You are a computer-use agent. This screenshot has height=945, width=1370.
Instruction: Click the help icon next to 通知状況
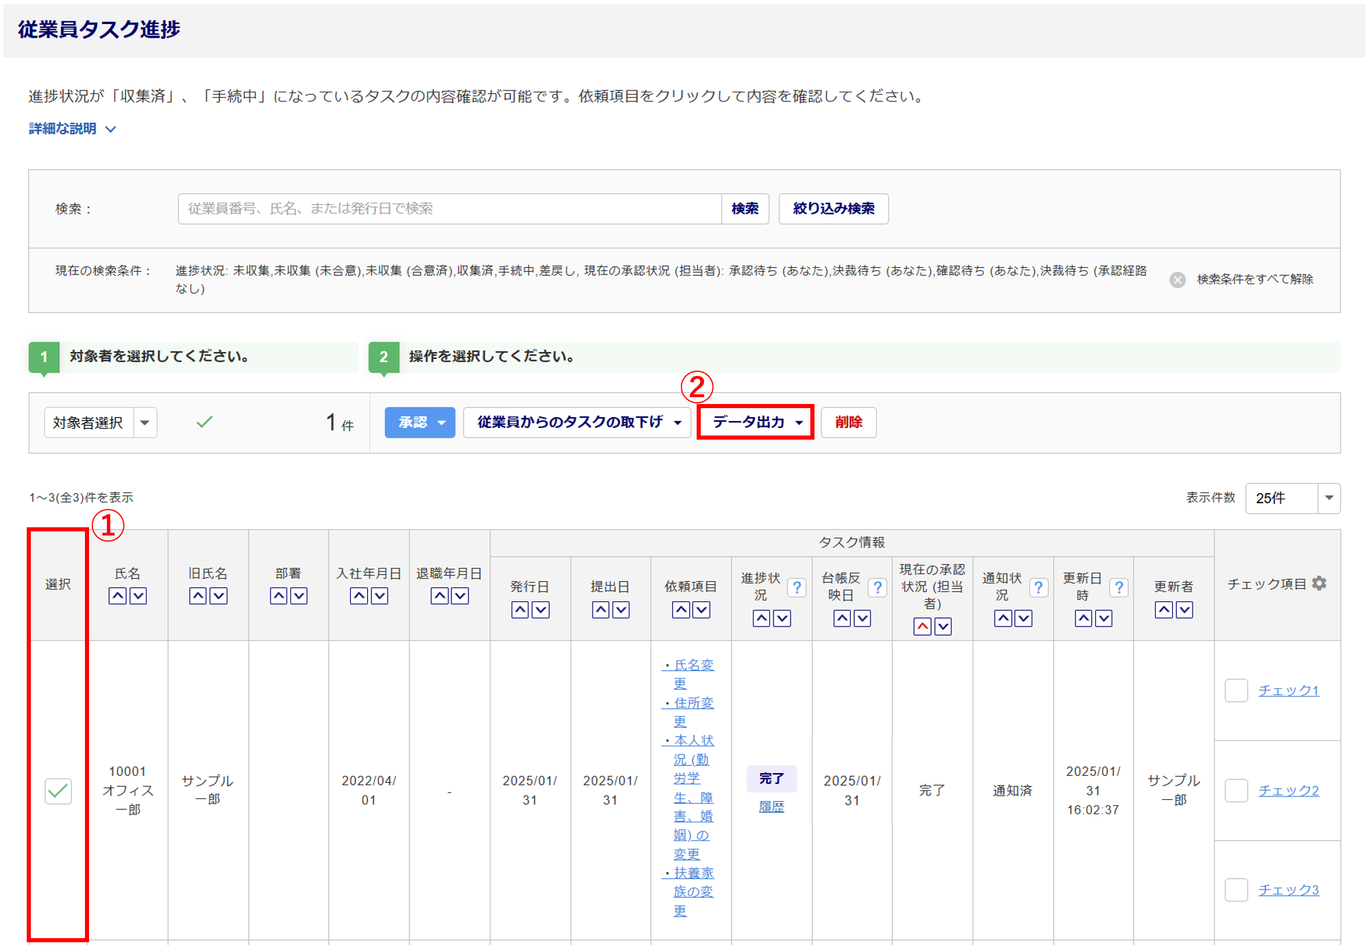tap(1038, 588)
